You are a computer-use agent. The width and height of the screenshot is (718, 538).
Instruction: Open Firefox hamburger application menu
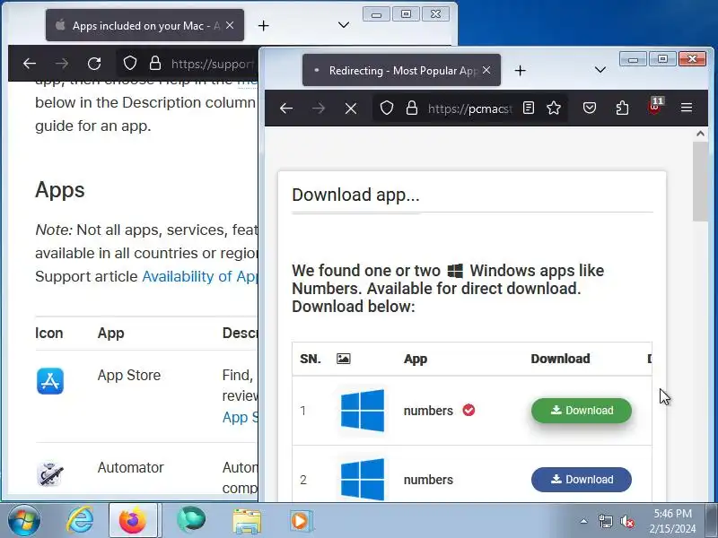click(x=687, y=108)
